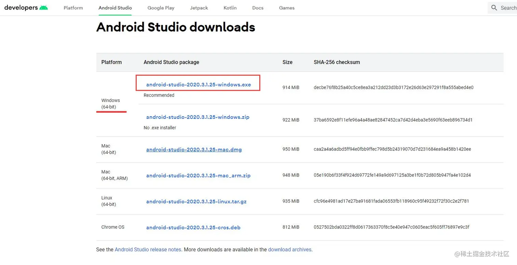
Task: Download the windows.exe installer package
Action: coord(198,85)
